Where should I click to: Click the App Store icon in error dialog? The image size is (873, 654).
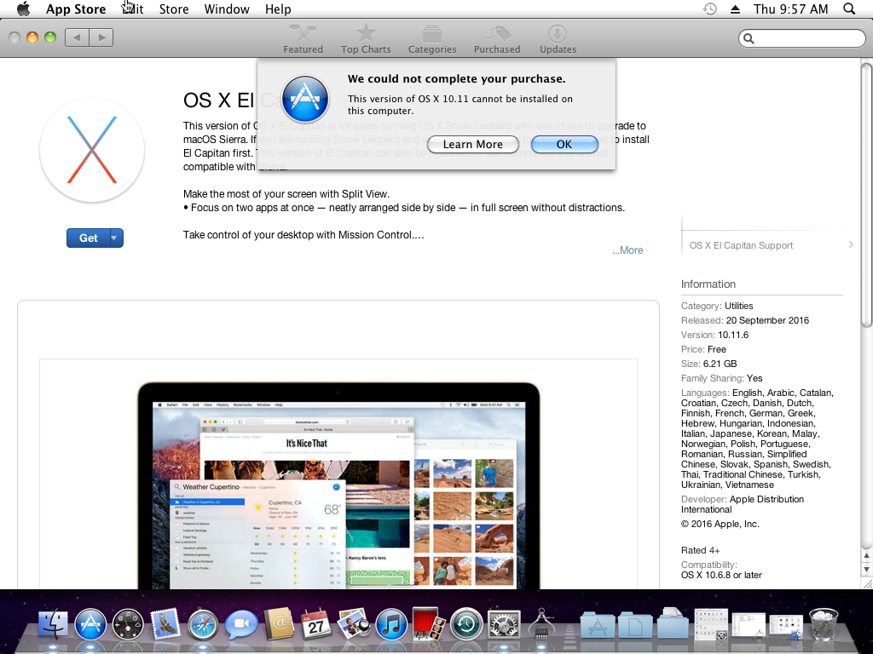tap(305, 99)
